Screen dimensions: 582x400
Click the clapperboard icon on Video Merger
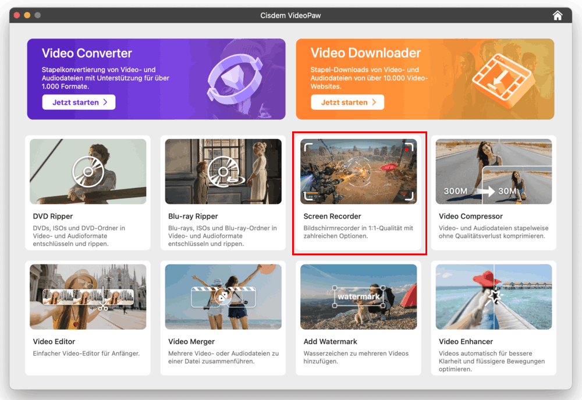(223, 297)
